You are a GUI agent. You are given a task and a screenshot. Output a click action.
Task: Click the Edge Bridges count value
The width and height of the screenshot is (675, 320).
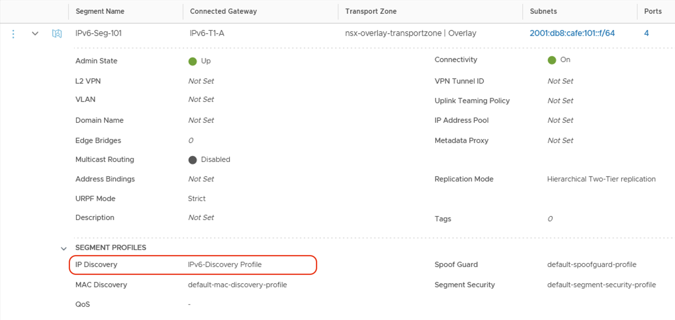pos(191,140)
